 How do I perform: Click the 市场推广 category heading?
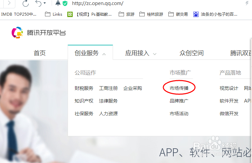(180, 73)
